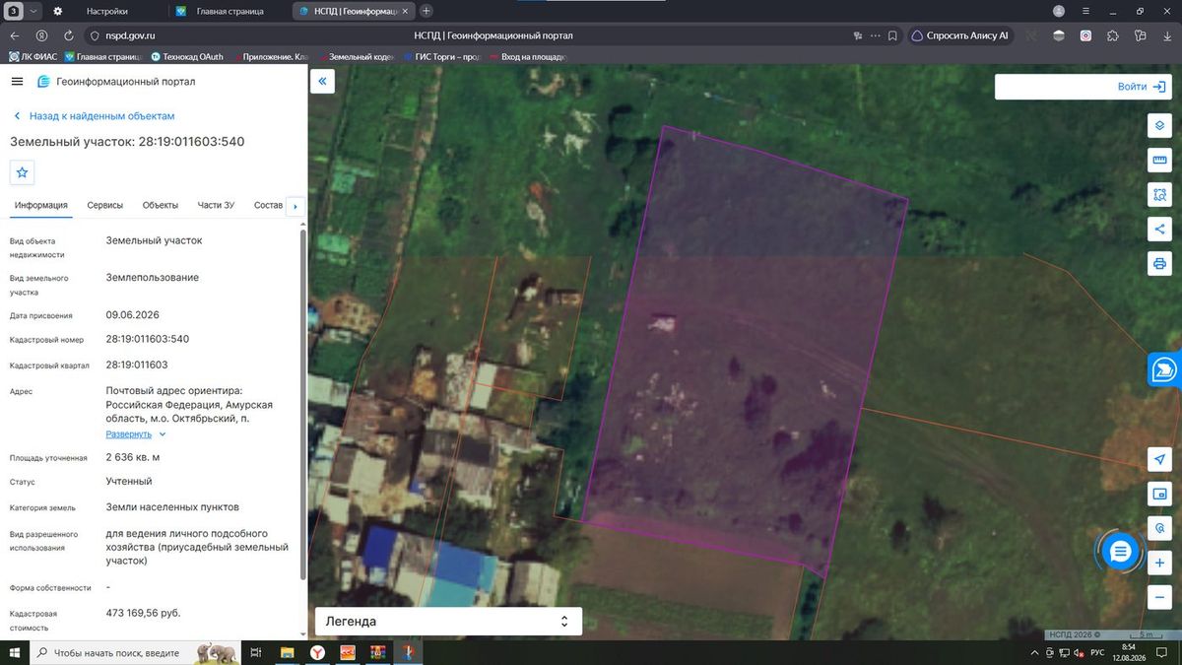The image size is (1182, 665).
Task: Click Спросить Алису AI button
Action: pyautogui.click(x=959, y=35)
